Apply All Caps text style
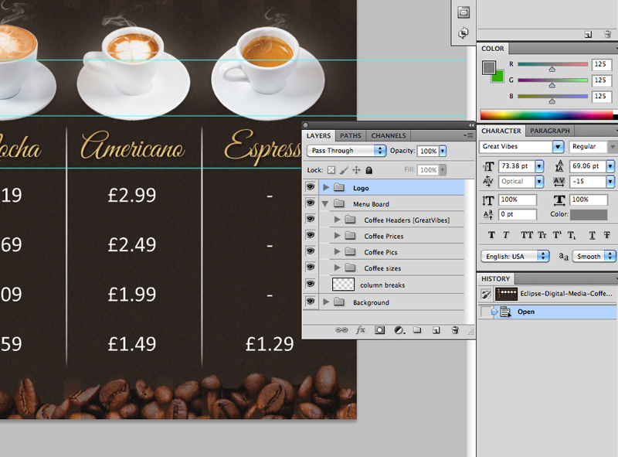Image resolution: width=618 pixels, height=457 pixels. coord(527,235)
